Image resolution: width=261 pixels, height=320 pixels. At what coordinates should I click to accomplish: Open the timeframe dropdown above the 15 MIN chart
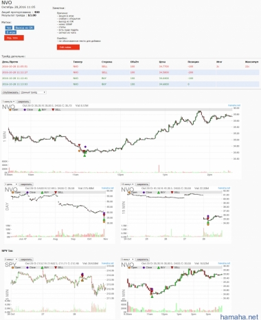tap(128, 184)
